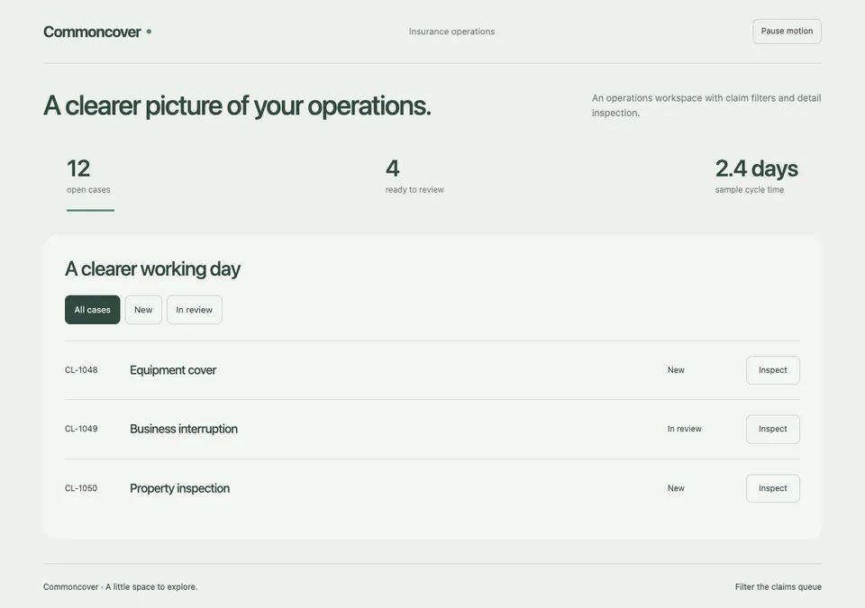Click the Property inspection title
Screen dimensions: 865x608
coord(180,488)
